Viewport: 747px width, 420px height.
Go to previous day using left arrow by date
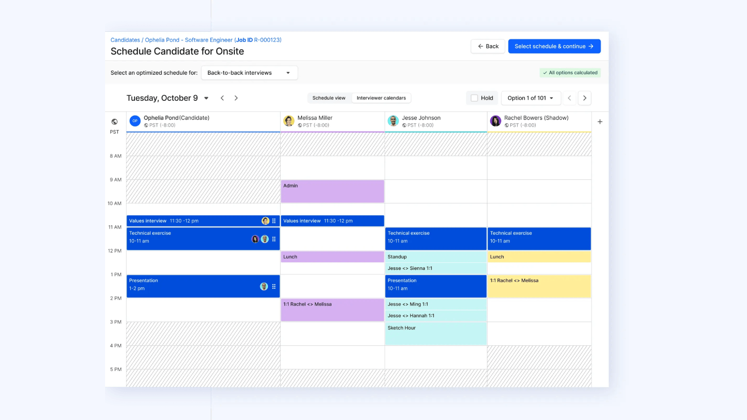pos(222,98)
